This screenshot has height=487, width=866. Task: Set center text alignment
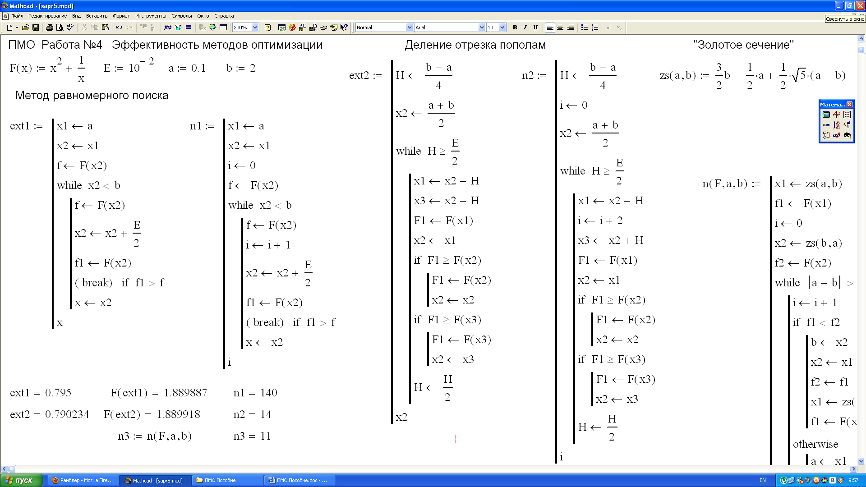pyautogui.click(x=560, y=28)
